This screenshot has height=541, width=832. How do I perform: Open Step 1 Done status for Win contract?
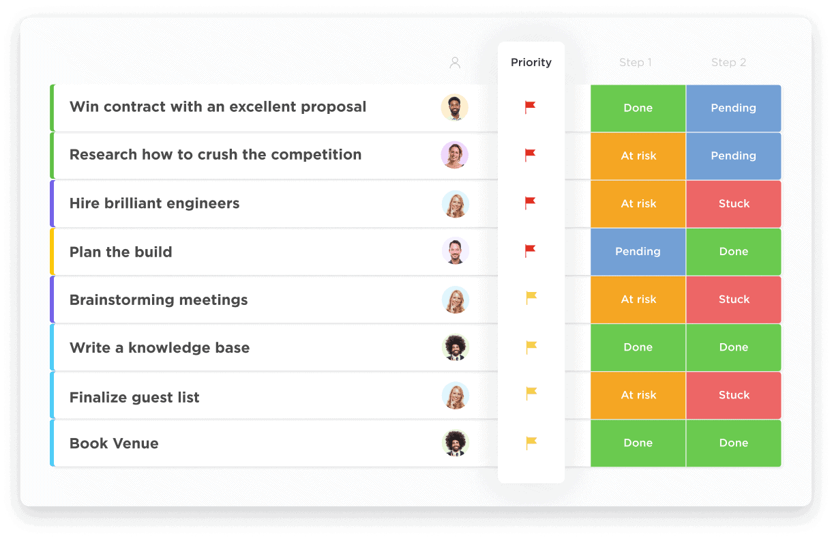tap(638, 108)
